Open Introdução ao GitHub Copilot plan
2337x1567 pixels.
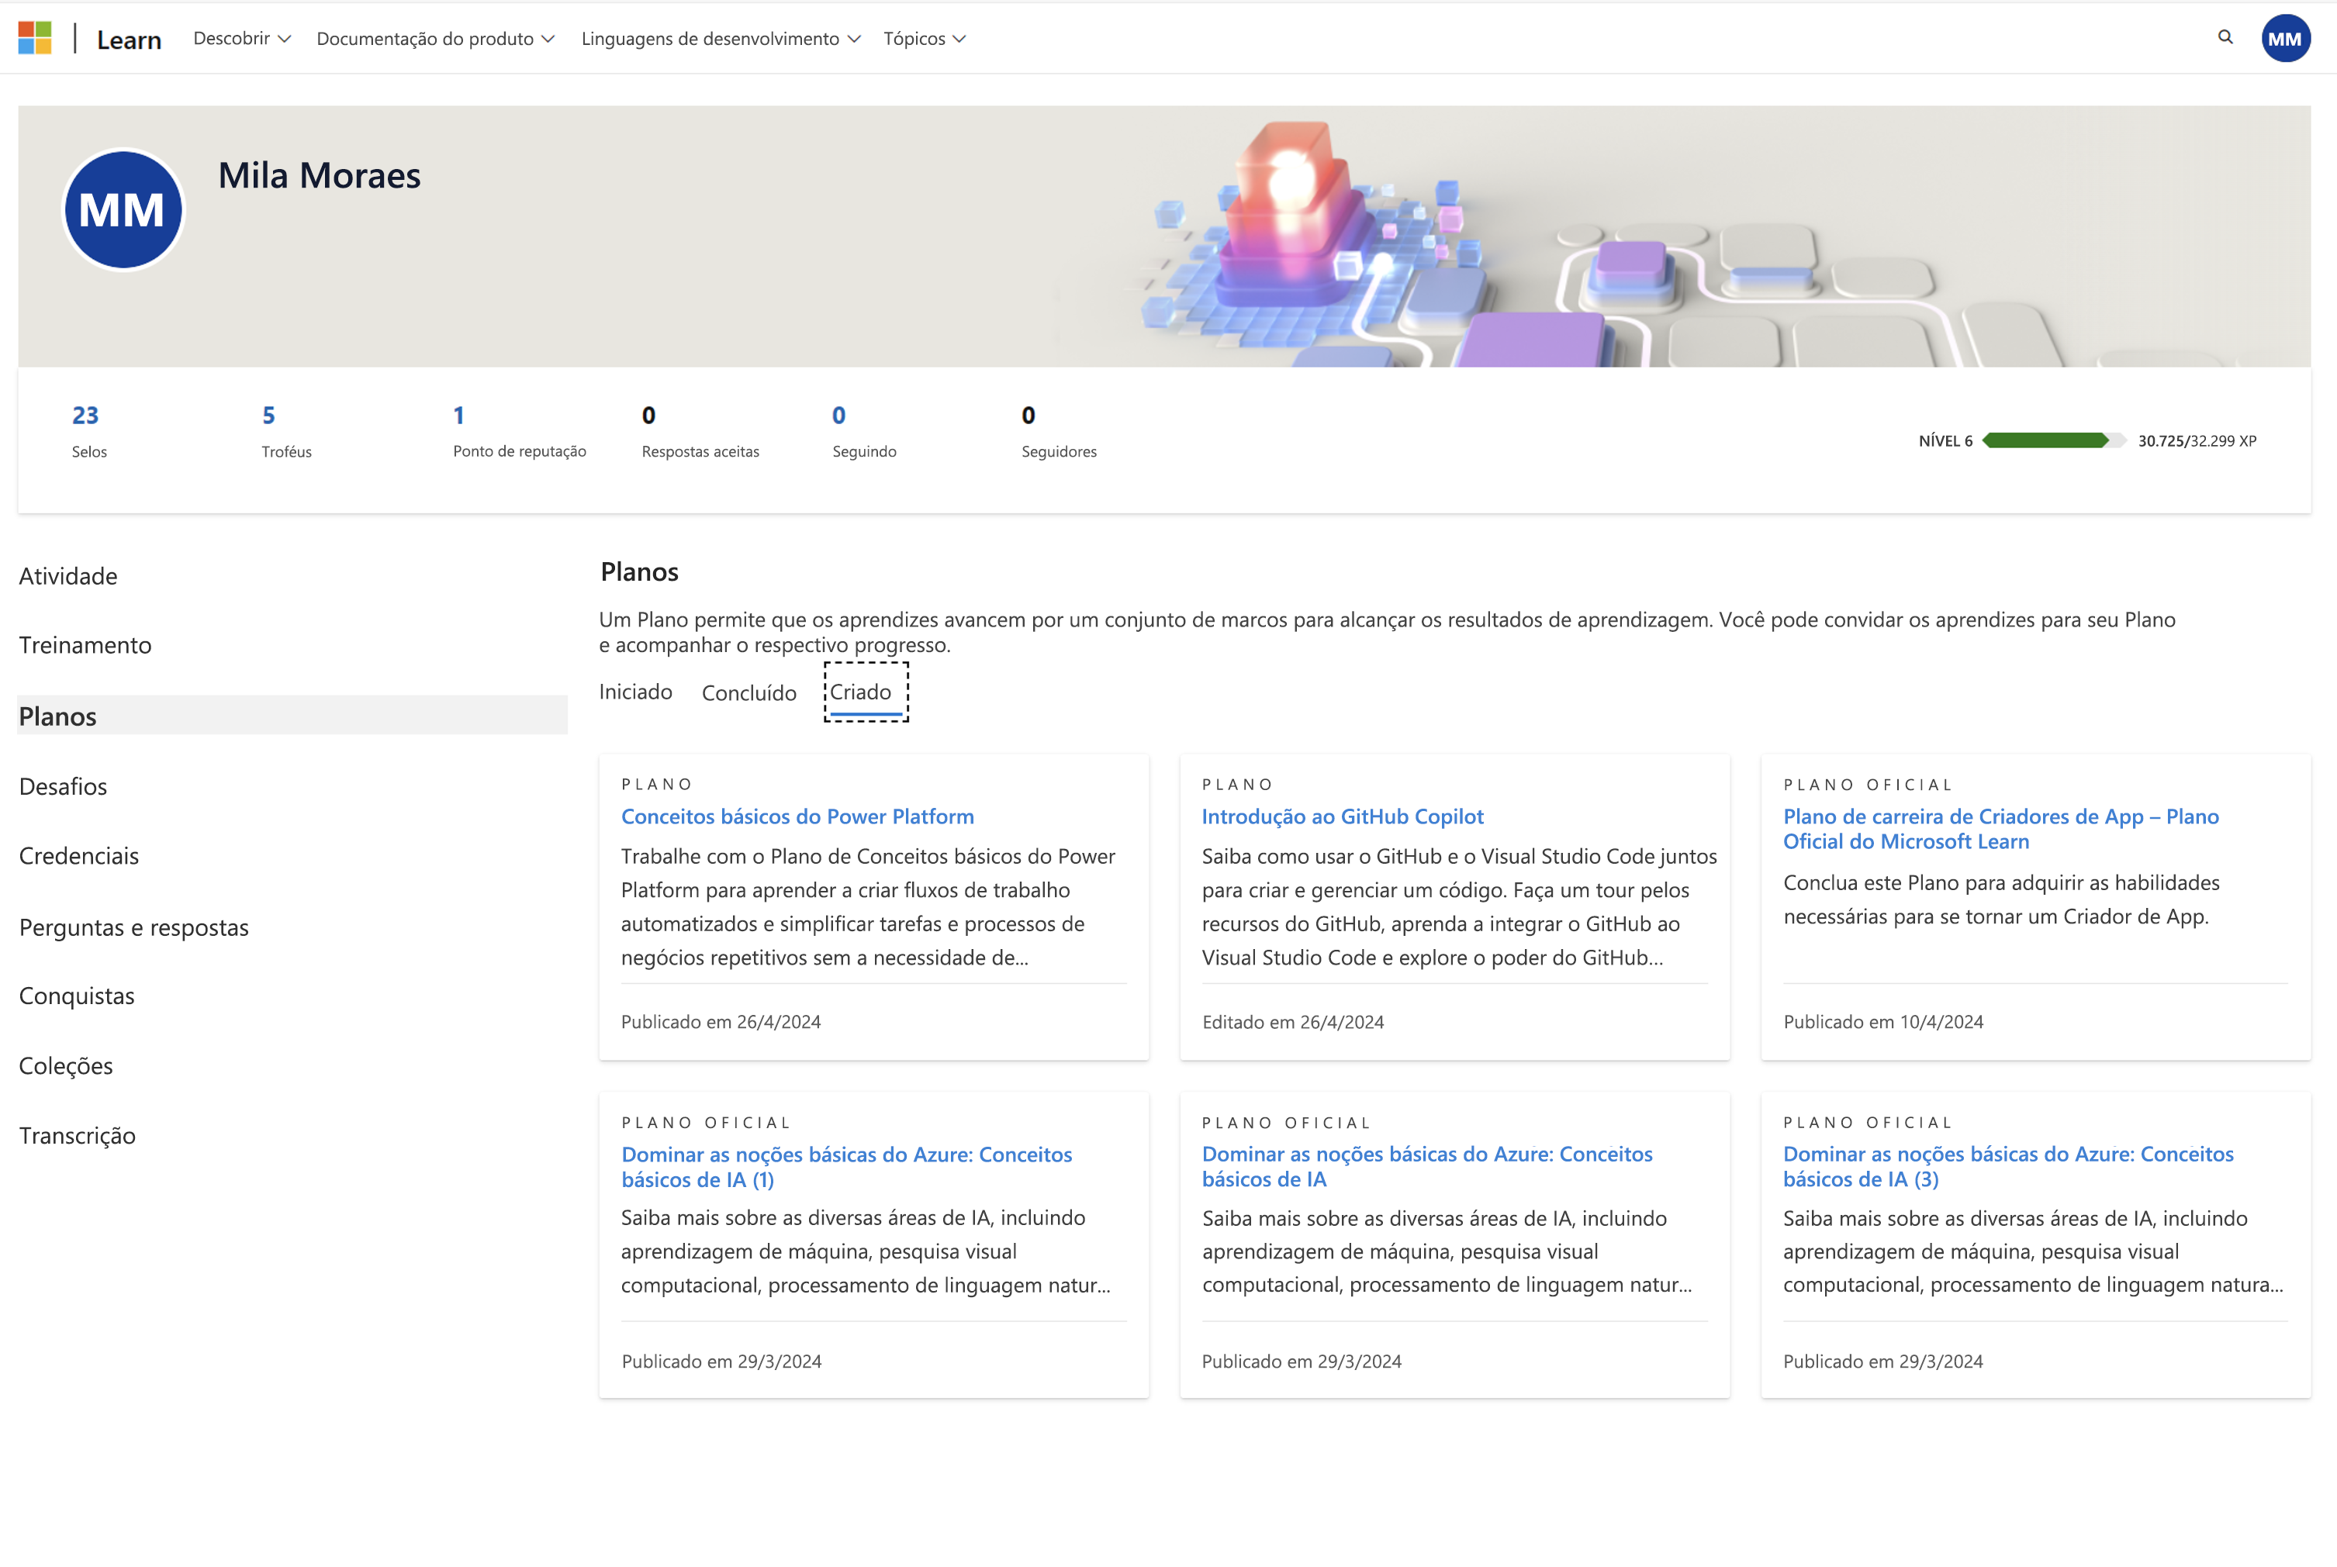pyautogui.click(x=1342, y=815)
